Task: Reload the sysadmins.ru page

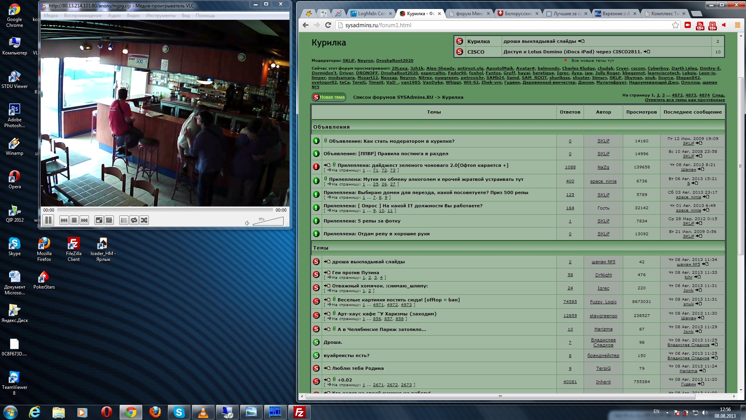Action: point(328,25)
